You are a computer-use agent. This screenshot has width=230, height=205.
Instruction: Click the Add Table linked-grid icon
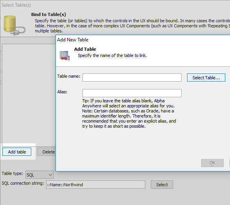[64, 55]
